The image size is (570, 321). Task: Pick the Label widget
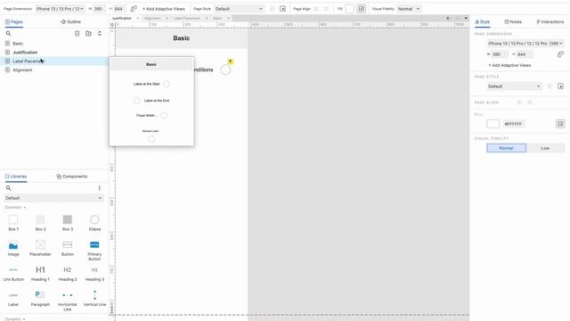click(13, 299)
